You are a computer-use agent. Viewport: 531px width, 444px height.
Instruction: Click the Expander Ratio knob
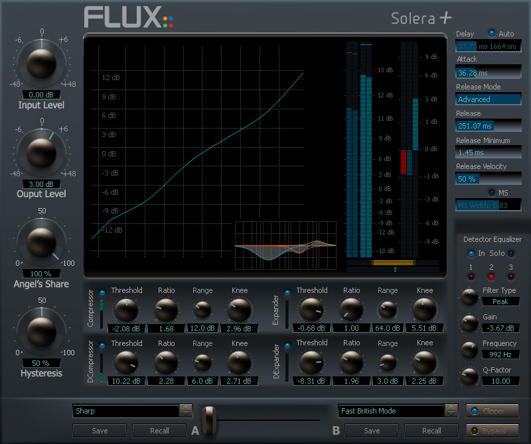[x=352, y=309]
